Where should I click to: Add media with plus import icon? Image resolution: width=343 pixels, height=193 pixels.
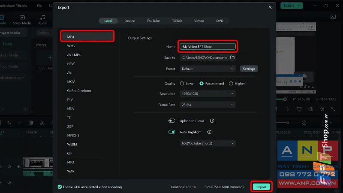[50, 58]
